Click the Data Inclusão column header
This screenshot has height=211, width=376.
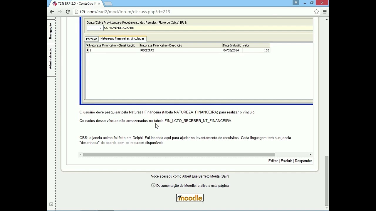[x=232, y=45]
